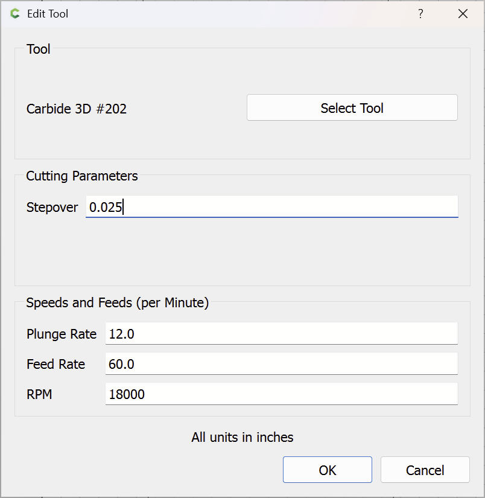Discard changes with the Cancel button
This screenshot has width=485, height=498.
(425, 470)
